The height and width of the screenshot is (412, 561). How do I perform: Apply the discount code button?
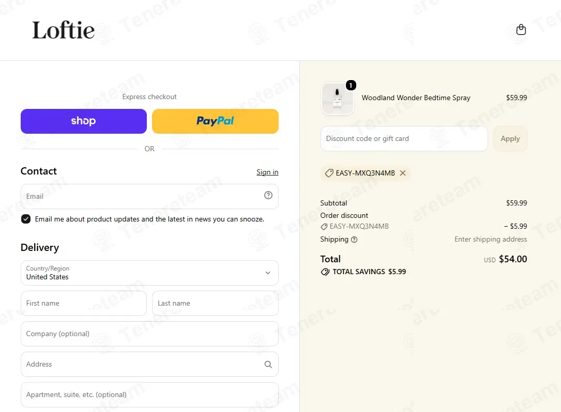[510, 139]
